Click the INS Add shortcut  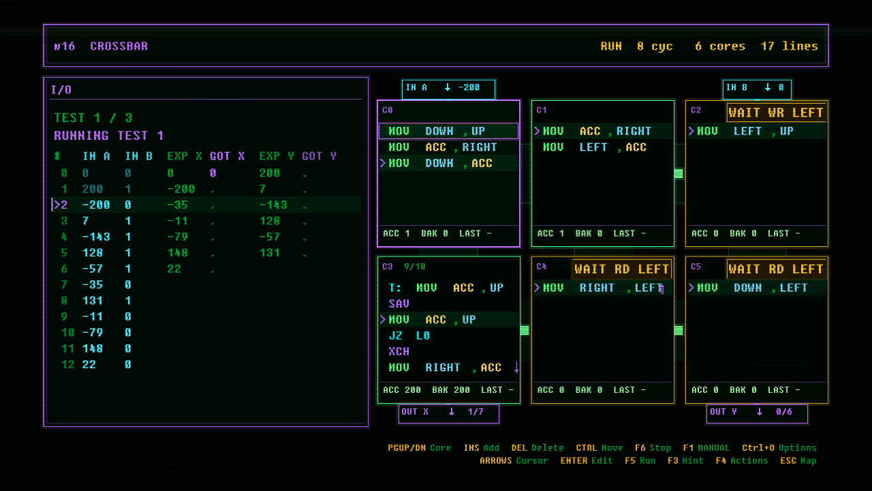tap(481, 448)
